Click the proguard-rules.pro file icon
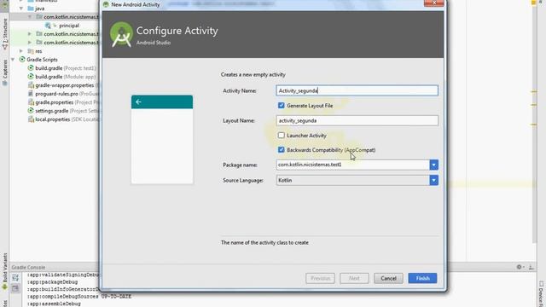Viewport: 546px width, 307px height. (x=31, y=94)
